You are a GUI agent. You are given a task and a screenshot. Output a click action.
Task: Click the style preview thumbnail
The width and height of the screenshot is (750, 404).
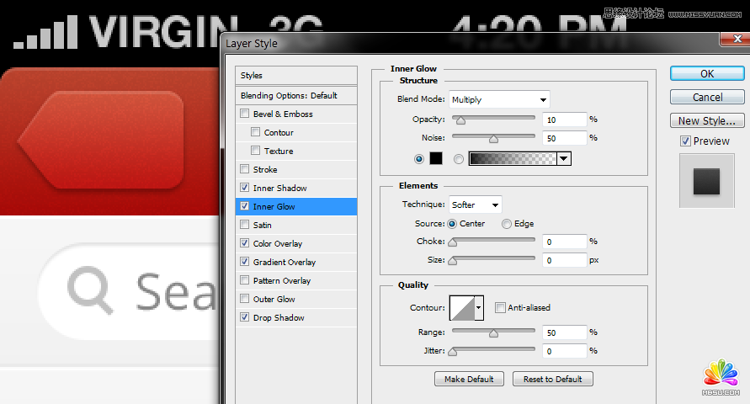pyautogui.click(x=707, y=180)
